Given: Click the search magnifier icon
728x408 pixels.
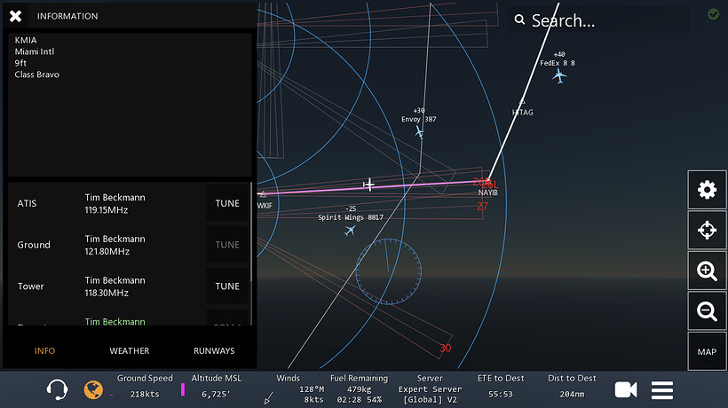Looking at the screenshot, I should (x=519, y=20).
